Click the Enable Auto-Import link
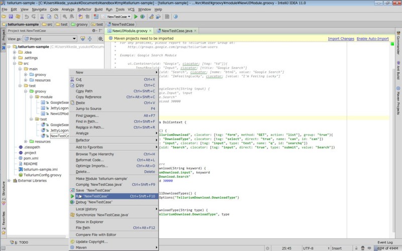 (372, 39)
